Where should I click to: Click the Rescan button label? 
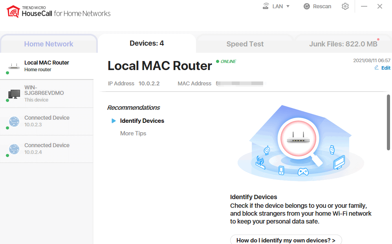(x=322, y=6)
